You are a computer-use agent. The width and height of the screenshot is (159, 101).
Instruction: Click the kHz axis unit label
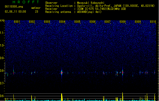tap(2, 20)
